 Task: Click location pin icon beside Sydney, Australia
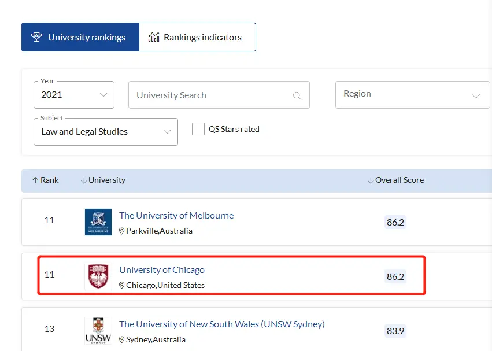tap(122, 339)
